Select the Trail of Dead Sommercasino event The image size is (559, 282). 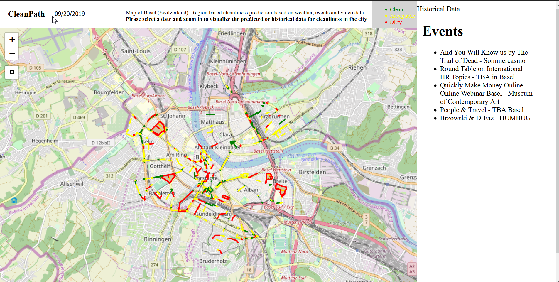click(x=484, y=56)
